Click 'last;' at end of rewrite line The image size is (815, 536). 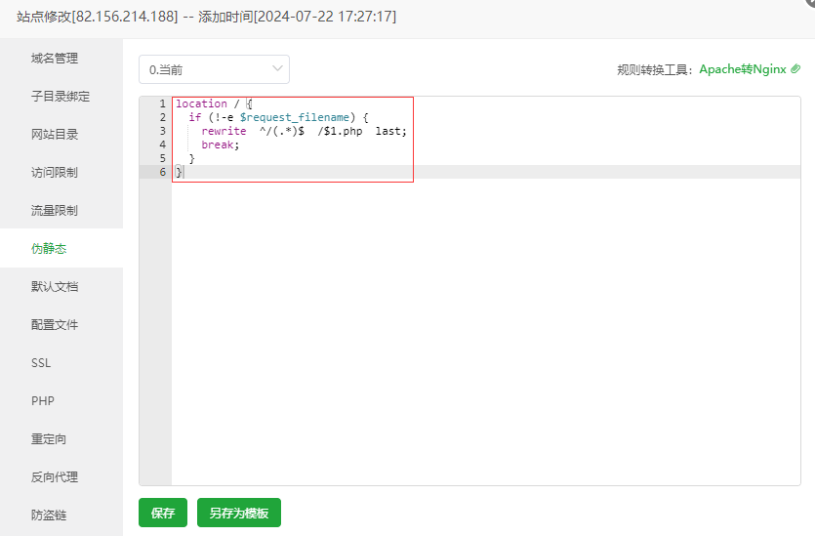coord(390,131)
